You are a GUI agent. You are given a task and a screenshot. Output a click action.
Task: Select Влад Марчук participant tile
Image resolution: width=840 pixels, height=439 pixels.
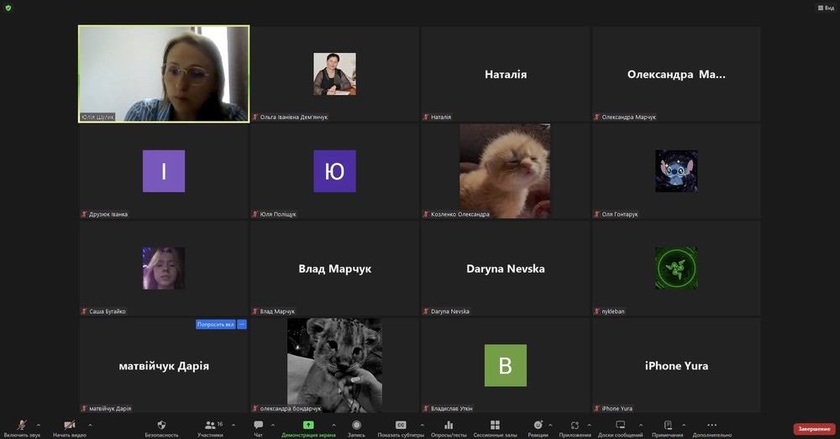click(x=334, y=269)
